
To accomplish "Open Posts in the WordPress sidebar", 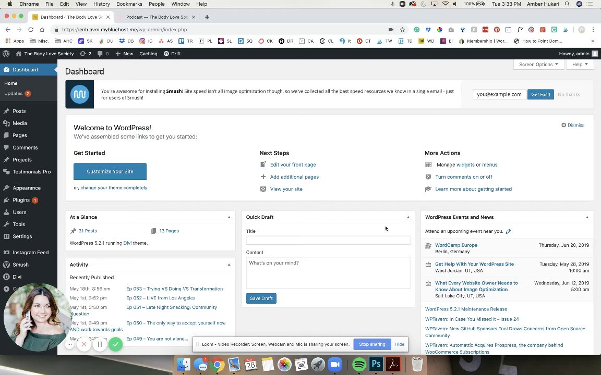I will pyautogui.click(x=19, y=111).
